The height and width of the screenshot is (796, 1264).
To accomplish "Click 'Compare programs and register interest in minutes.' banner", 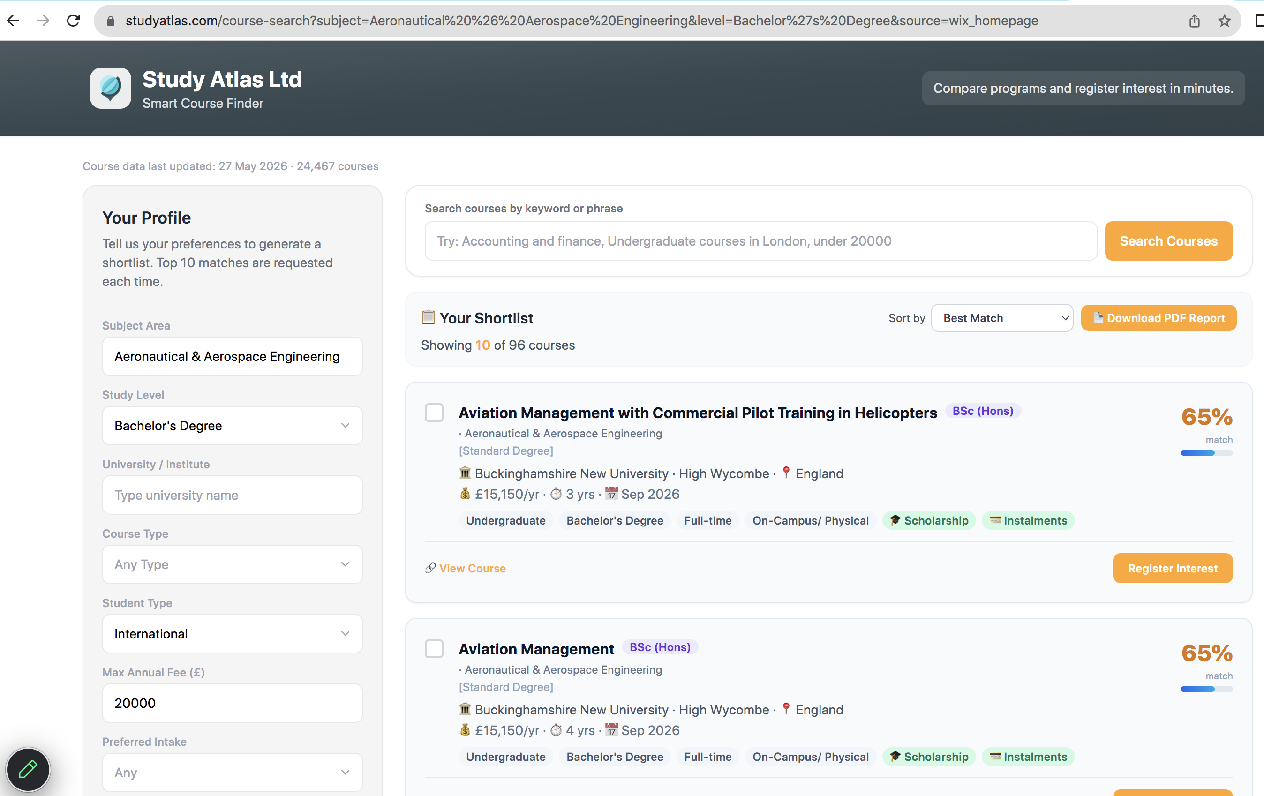I will 1083,88.
